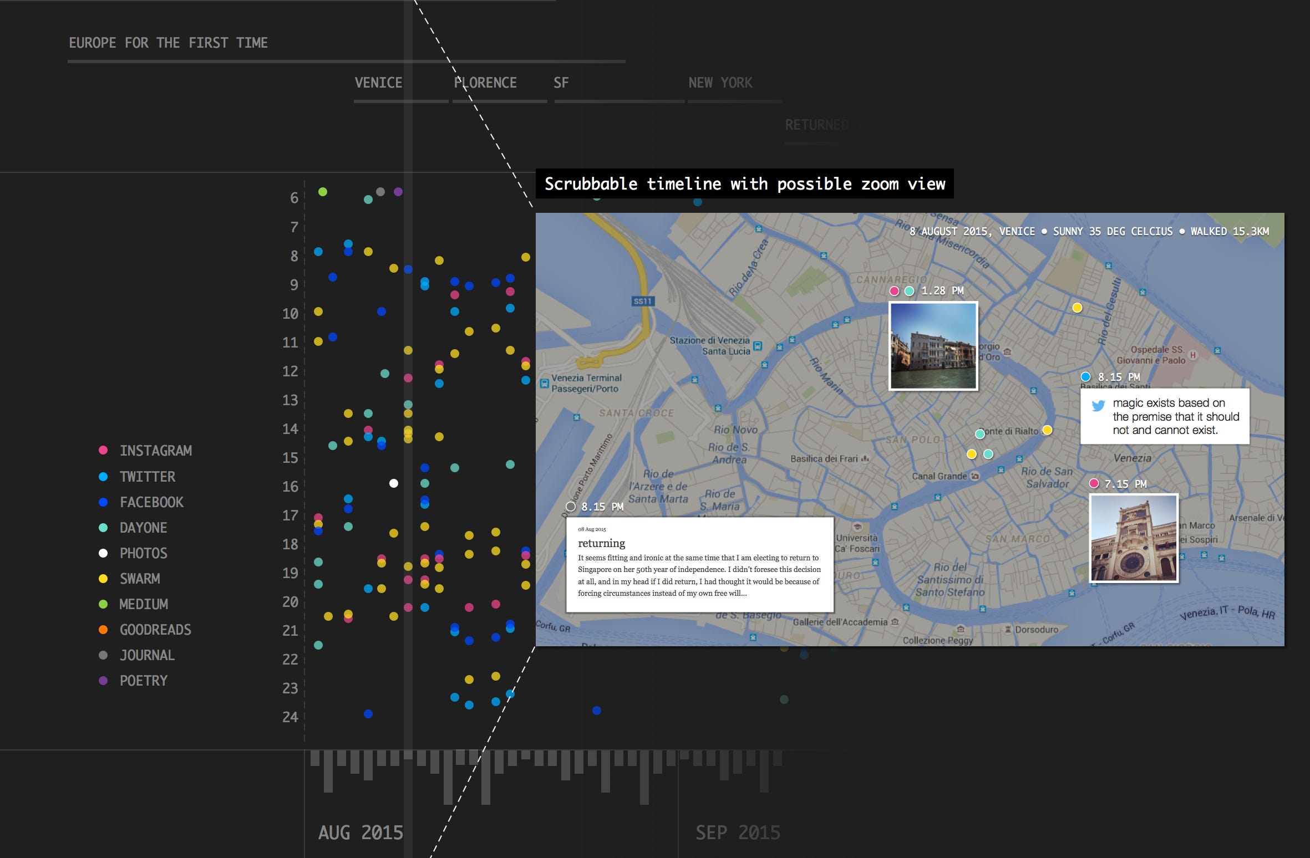Toggle the Facebook legend dot

tap(103, 502)
